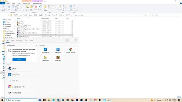Click the New folder icon
The image size is (182, 102).
point(45,8)
